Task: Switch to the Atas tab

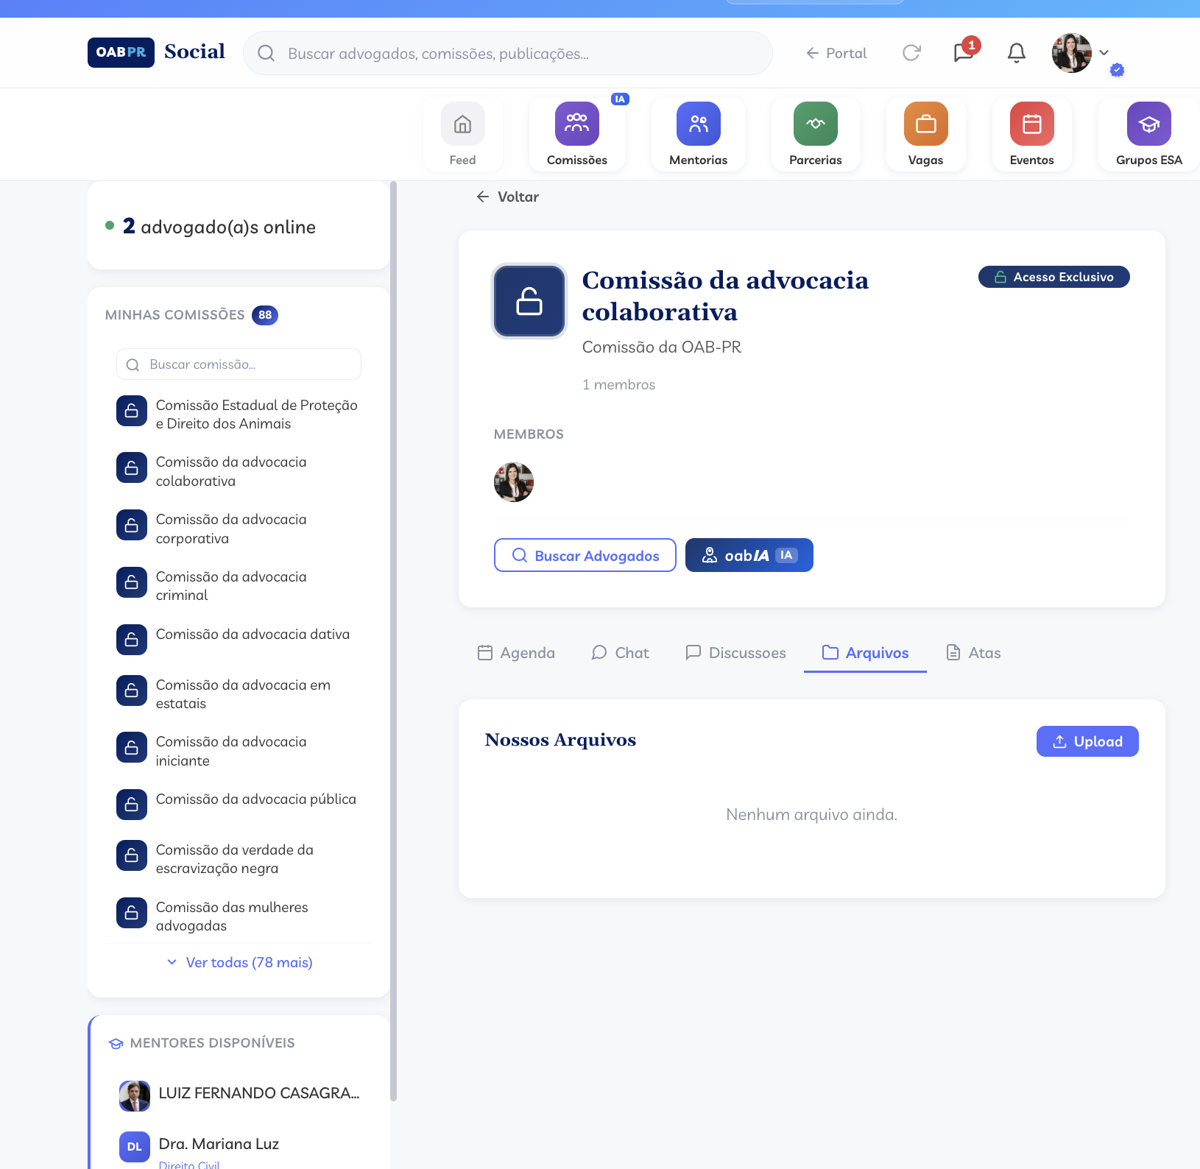Action: tap(973, 653)
